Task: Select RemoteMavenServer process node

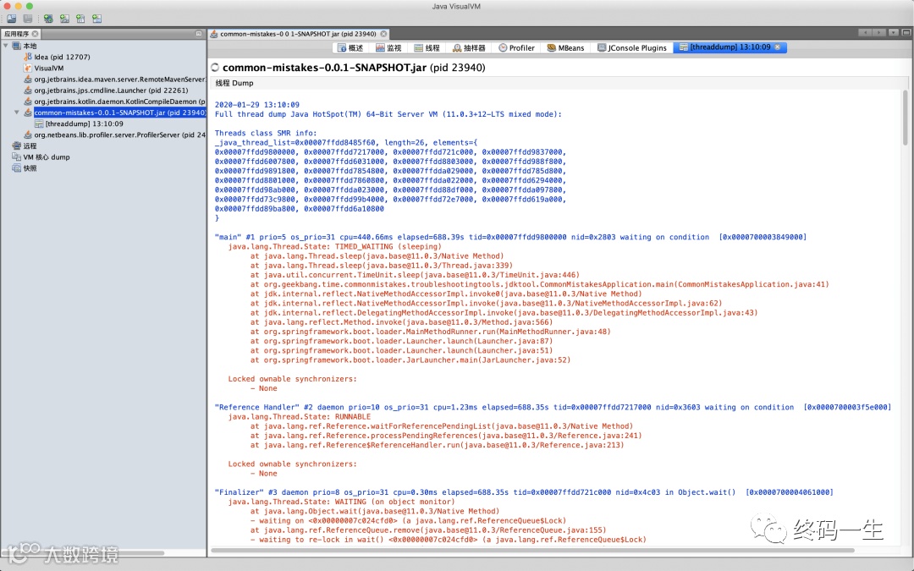Action: tap(119, 79)
